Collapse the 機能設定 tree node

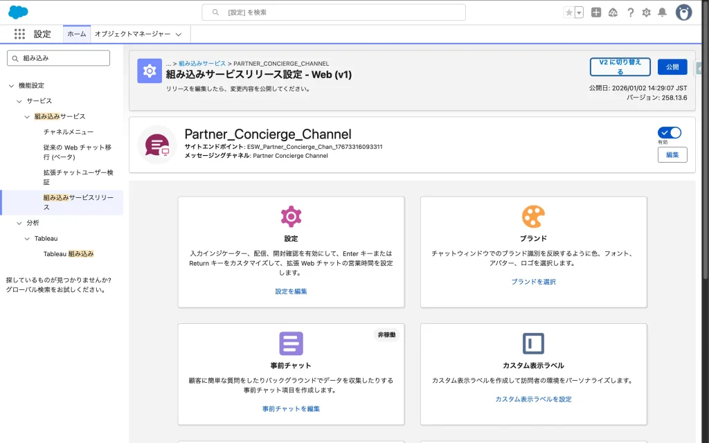(x=11, y=86)
